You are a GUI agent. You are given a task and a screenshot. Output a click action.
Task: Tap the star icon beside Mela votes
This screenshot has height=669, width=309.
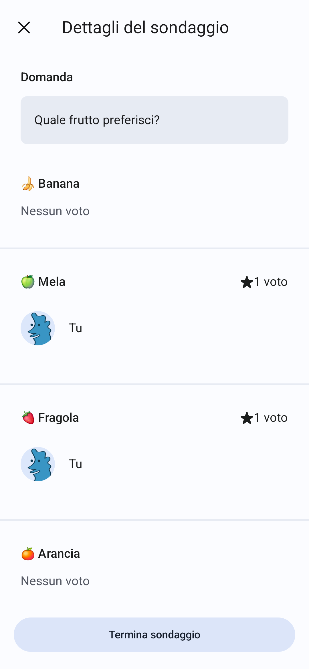pos(247,282)
